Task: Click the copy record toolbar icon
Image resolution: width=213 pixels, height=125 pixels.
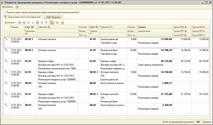Action: tap(24, 22)
